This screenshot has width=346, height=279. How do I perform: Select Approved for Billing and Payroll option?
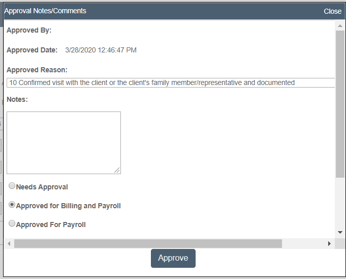[x=12, y=205]
